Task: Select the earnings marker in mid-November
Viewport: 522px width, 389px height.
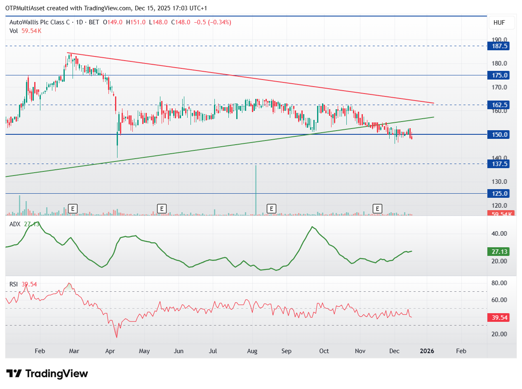Action: coord(377,209)
